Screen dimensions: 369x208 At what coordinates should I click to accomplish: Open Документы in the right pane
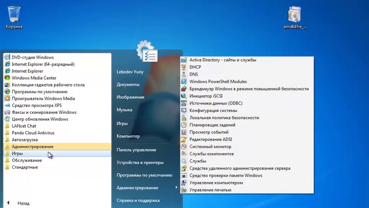coord(128,84)
